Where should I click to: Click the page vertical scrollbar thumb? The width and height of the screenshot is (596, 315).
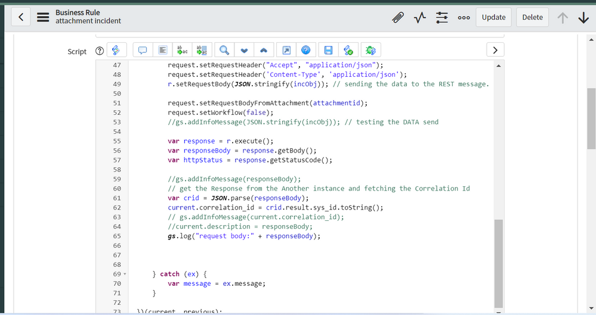591,118
